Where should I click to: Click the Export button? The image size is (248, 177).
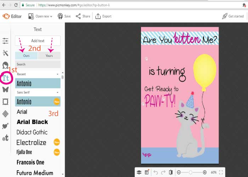tap(103, 16)
